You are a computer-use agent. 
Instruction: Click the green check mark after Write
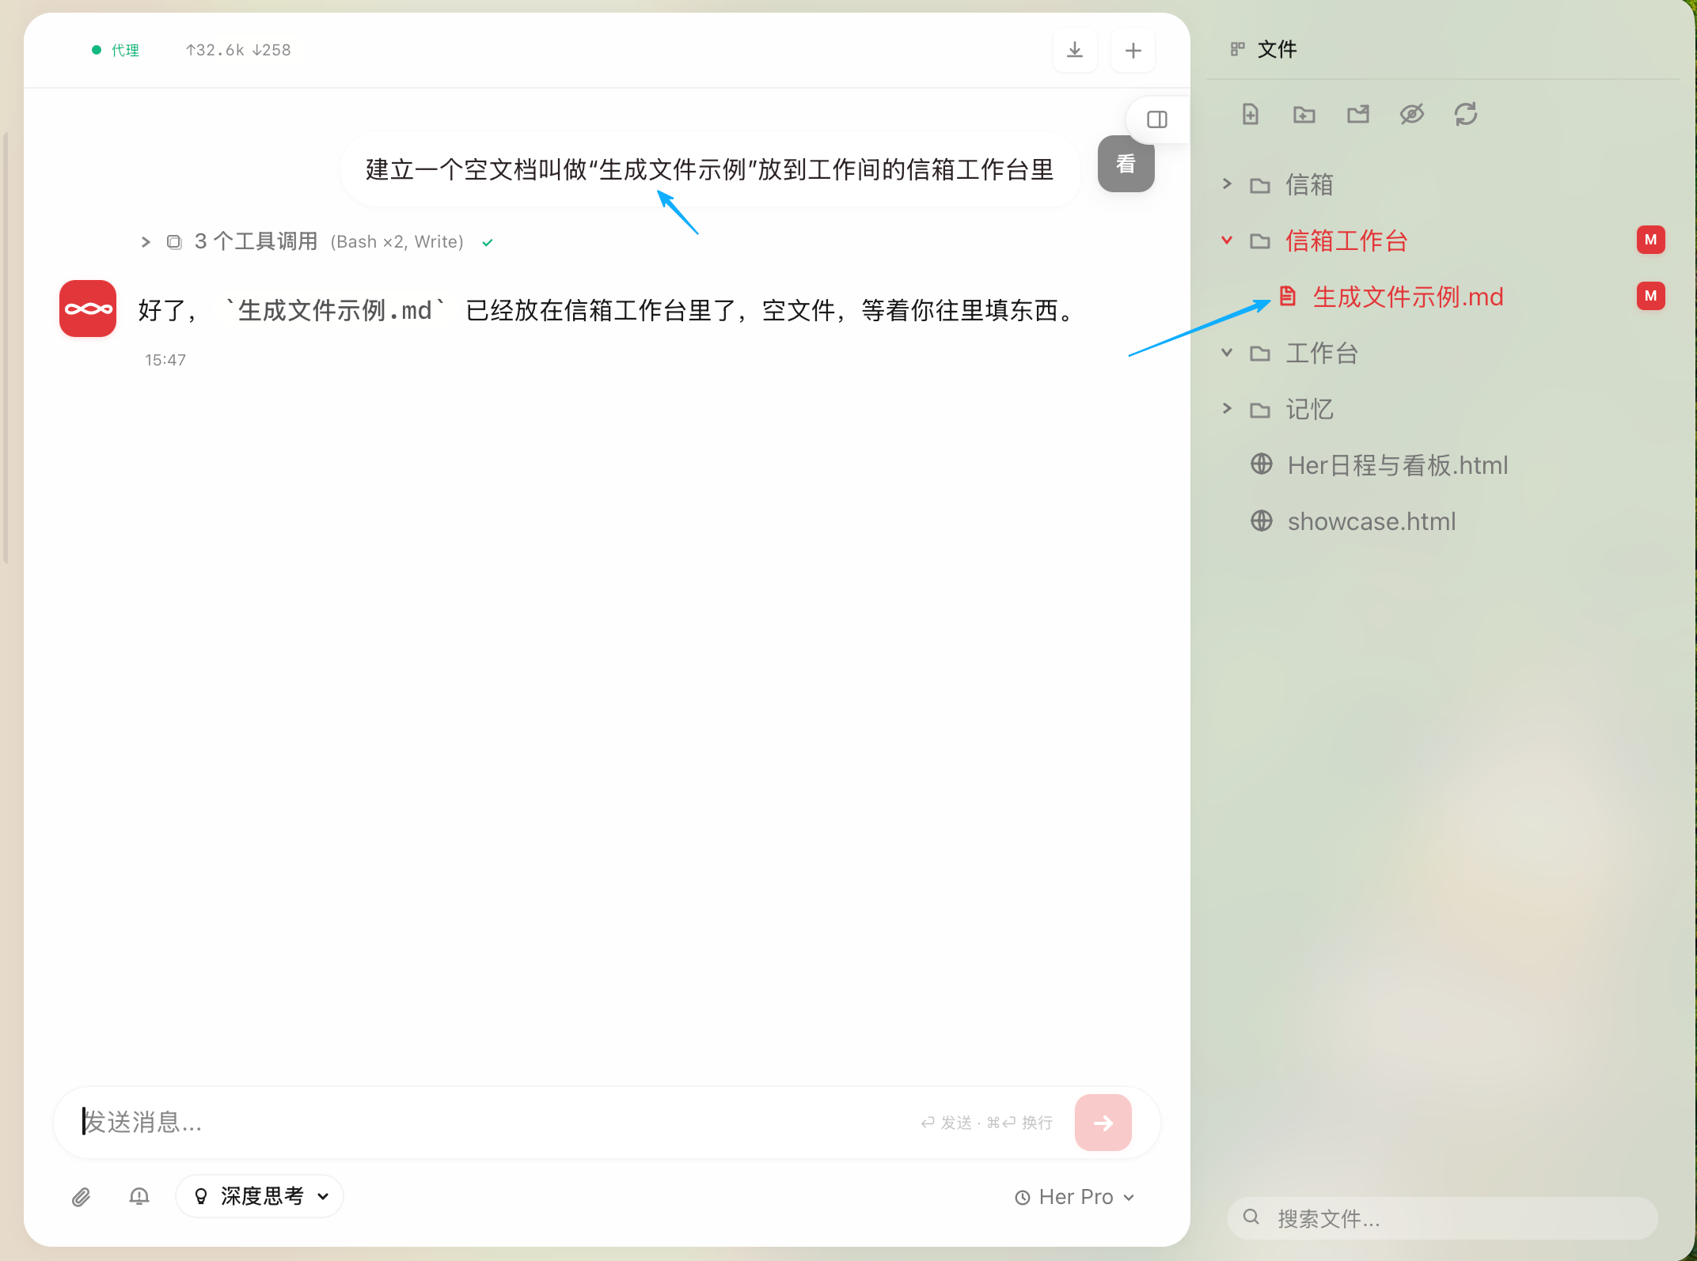tap(488, 243)
